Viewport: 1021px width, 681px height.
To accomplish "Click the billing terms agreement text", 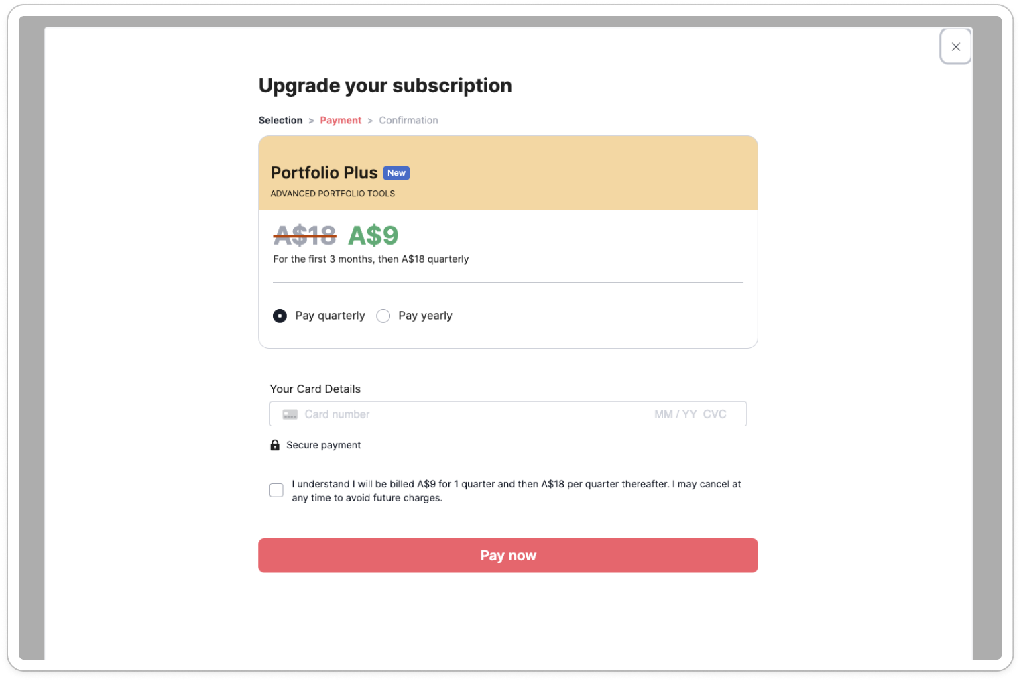I will 516,491.
